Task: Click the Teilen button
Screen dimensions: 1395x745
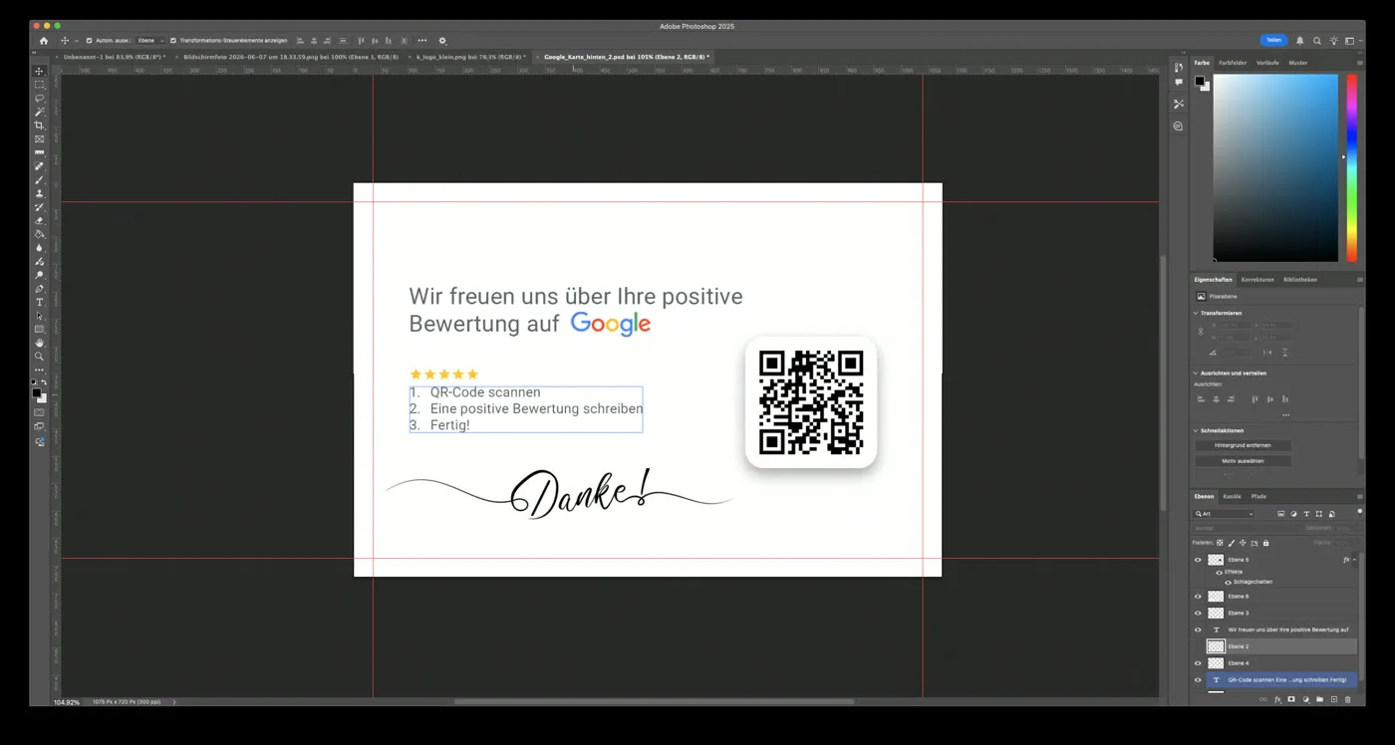Action: pyautogui.click(x=1273, y=41)
